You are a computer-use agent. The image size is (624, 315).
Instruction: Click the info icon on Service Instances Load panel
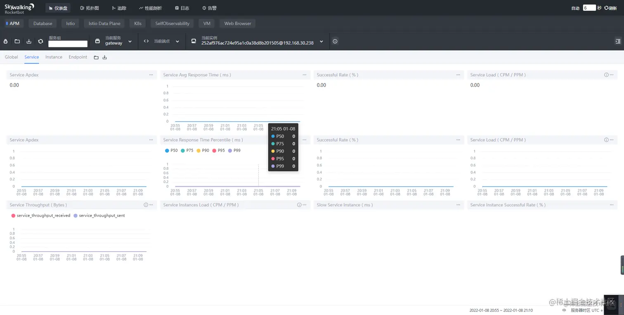click(x=299, y=205)
